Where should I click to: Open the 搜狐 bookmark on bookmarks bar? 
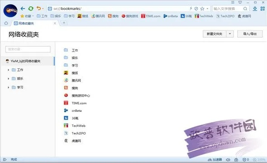pyautogui.click(x=83, y=16)
